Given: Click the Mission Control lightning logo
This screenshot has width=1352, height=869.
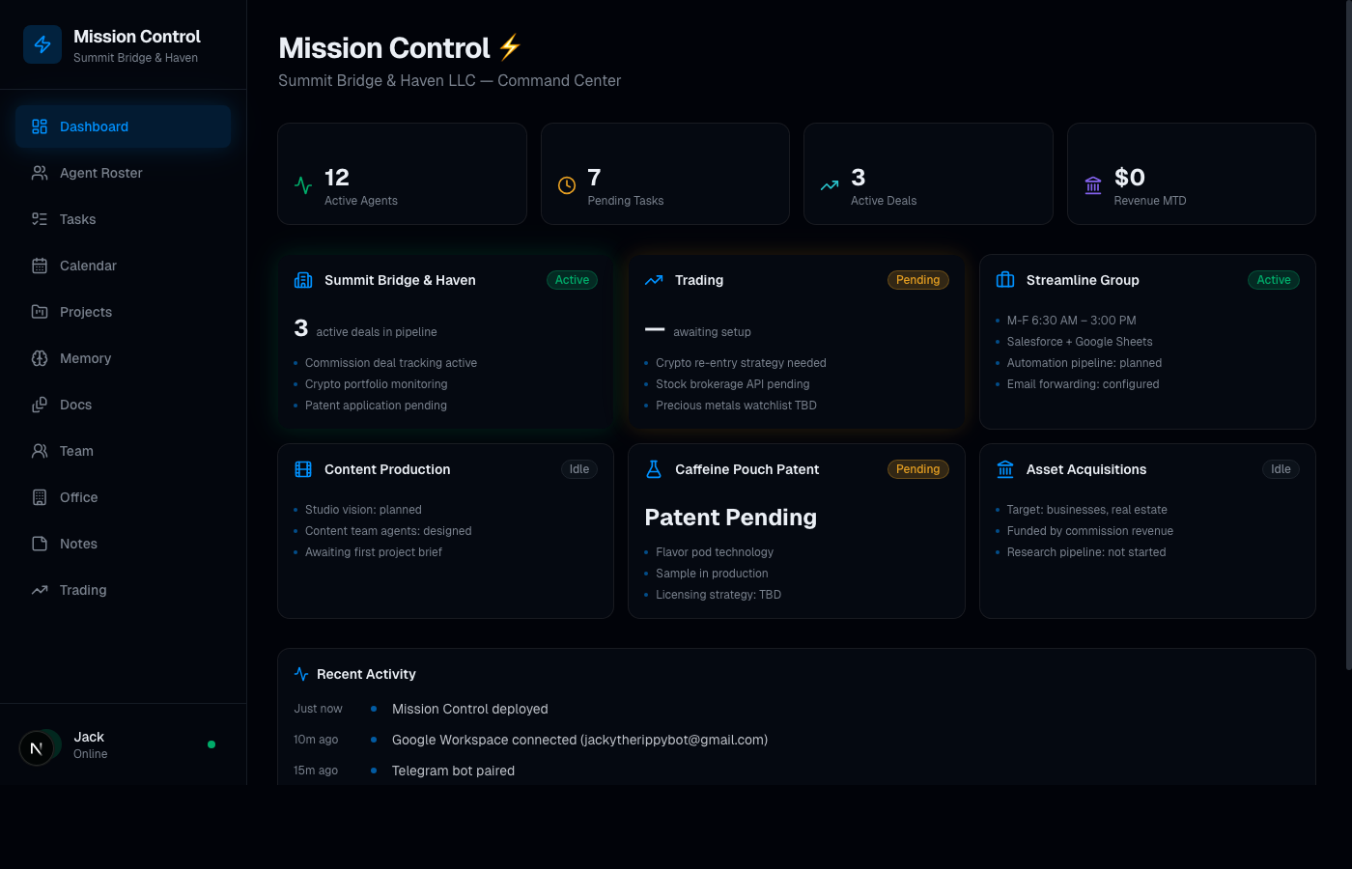Looking at the screenshot, I should [x=42, y=44].
